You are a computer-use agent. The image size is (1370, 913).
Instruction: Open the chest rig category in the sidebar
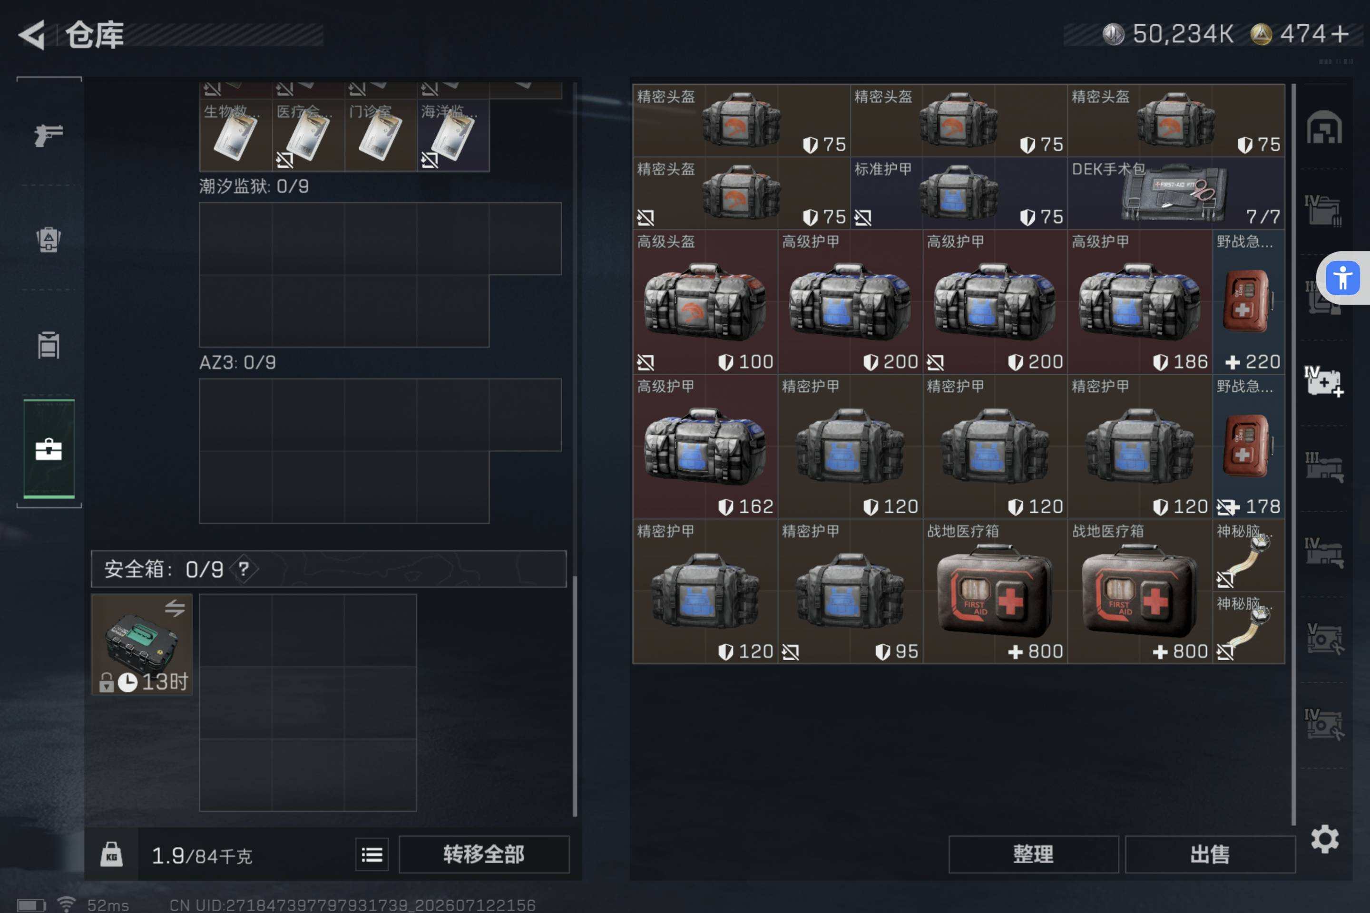tap(49, 345)
